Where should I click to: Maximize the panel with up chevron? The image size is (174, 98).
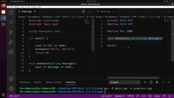(x=163, y=82)
